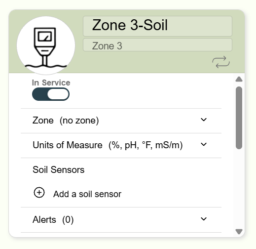Open Units of Measure dropdown chevron
256x249 pixels.
click(204, 144)
